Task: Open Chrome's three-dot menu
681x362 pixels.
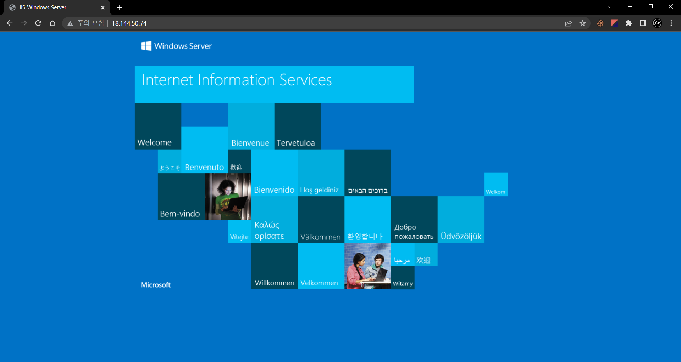Action: (x=671, y=23)
